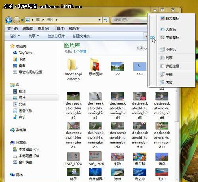Click the file list vertical scrollbar thumb

pyautogui.click(x=177, y=104)
